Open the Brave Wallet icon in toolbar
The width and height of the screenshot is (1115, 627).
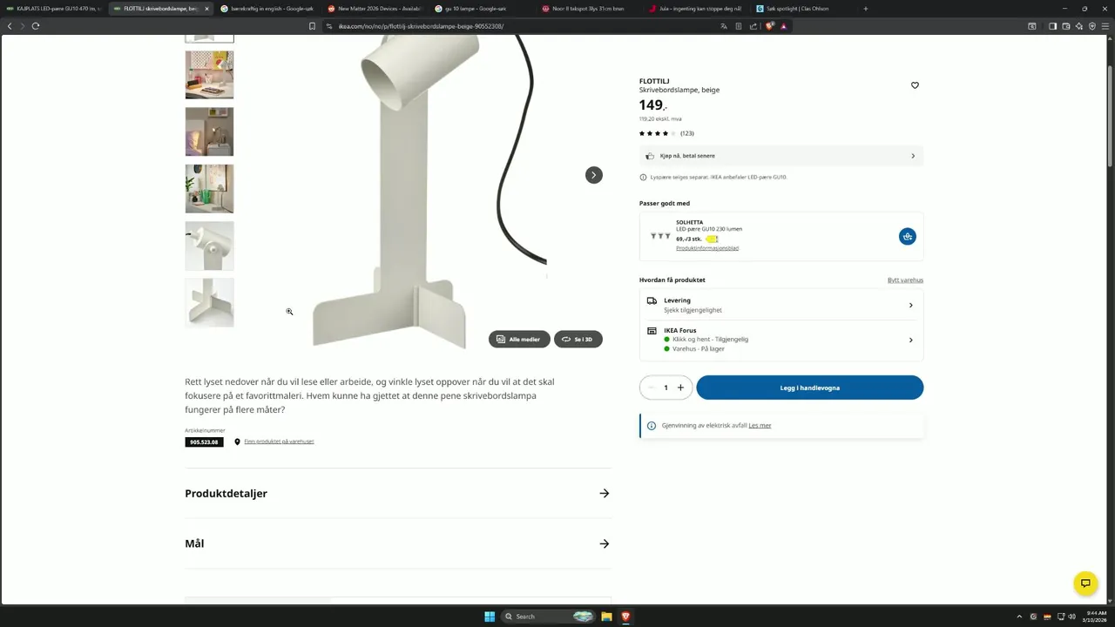[x=1065, y=26]
